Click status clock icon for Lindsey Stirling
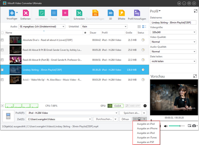199x145 pixels. pyautogui.click(x=143, y=70)
